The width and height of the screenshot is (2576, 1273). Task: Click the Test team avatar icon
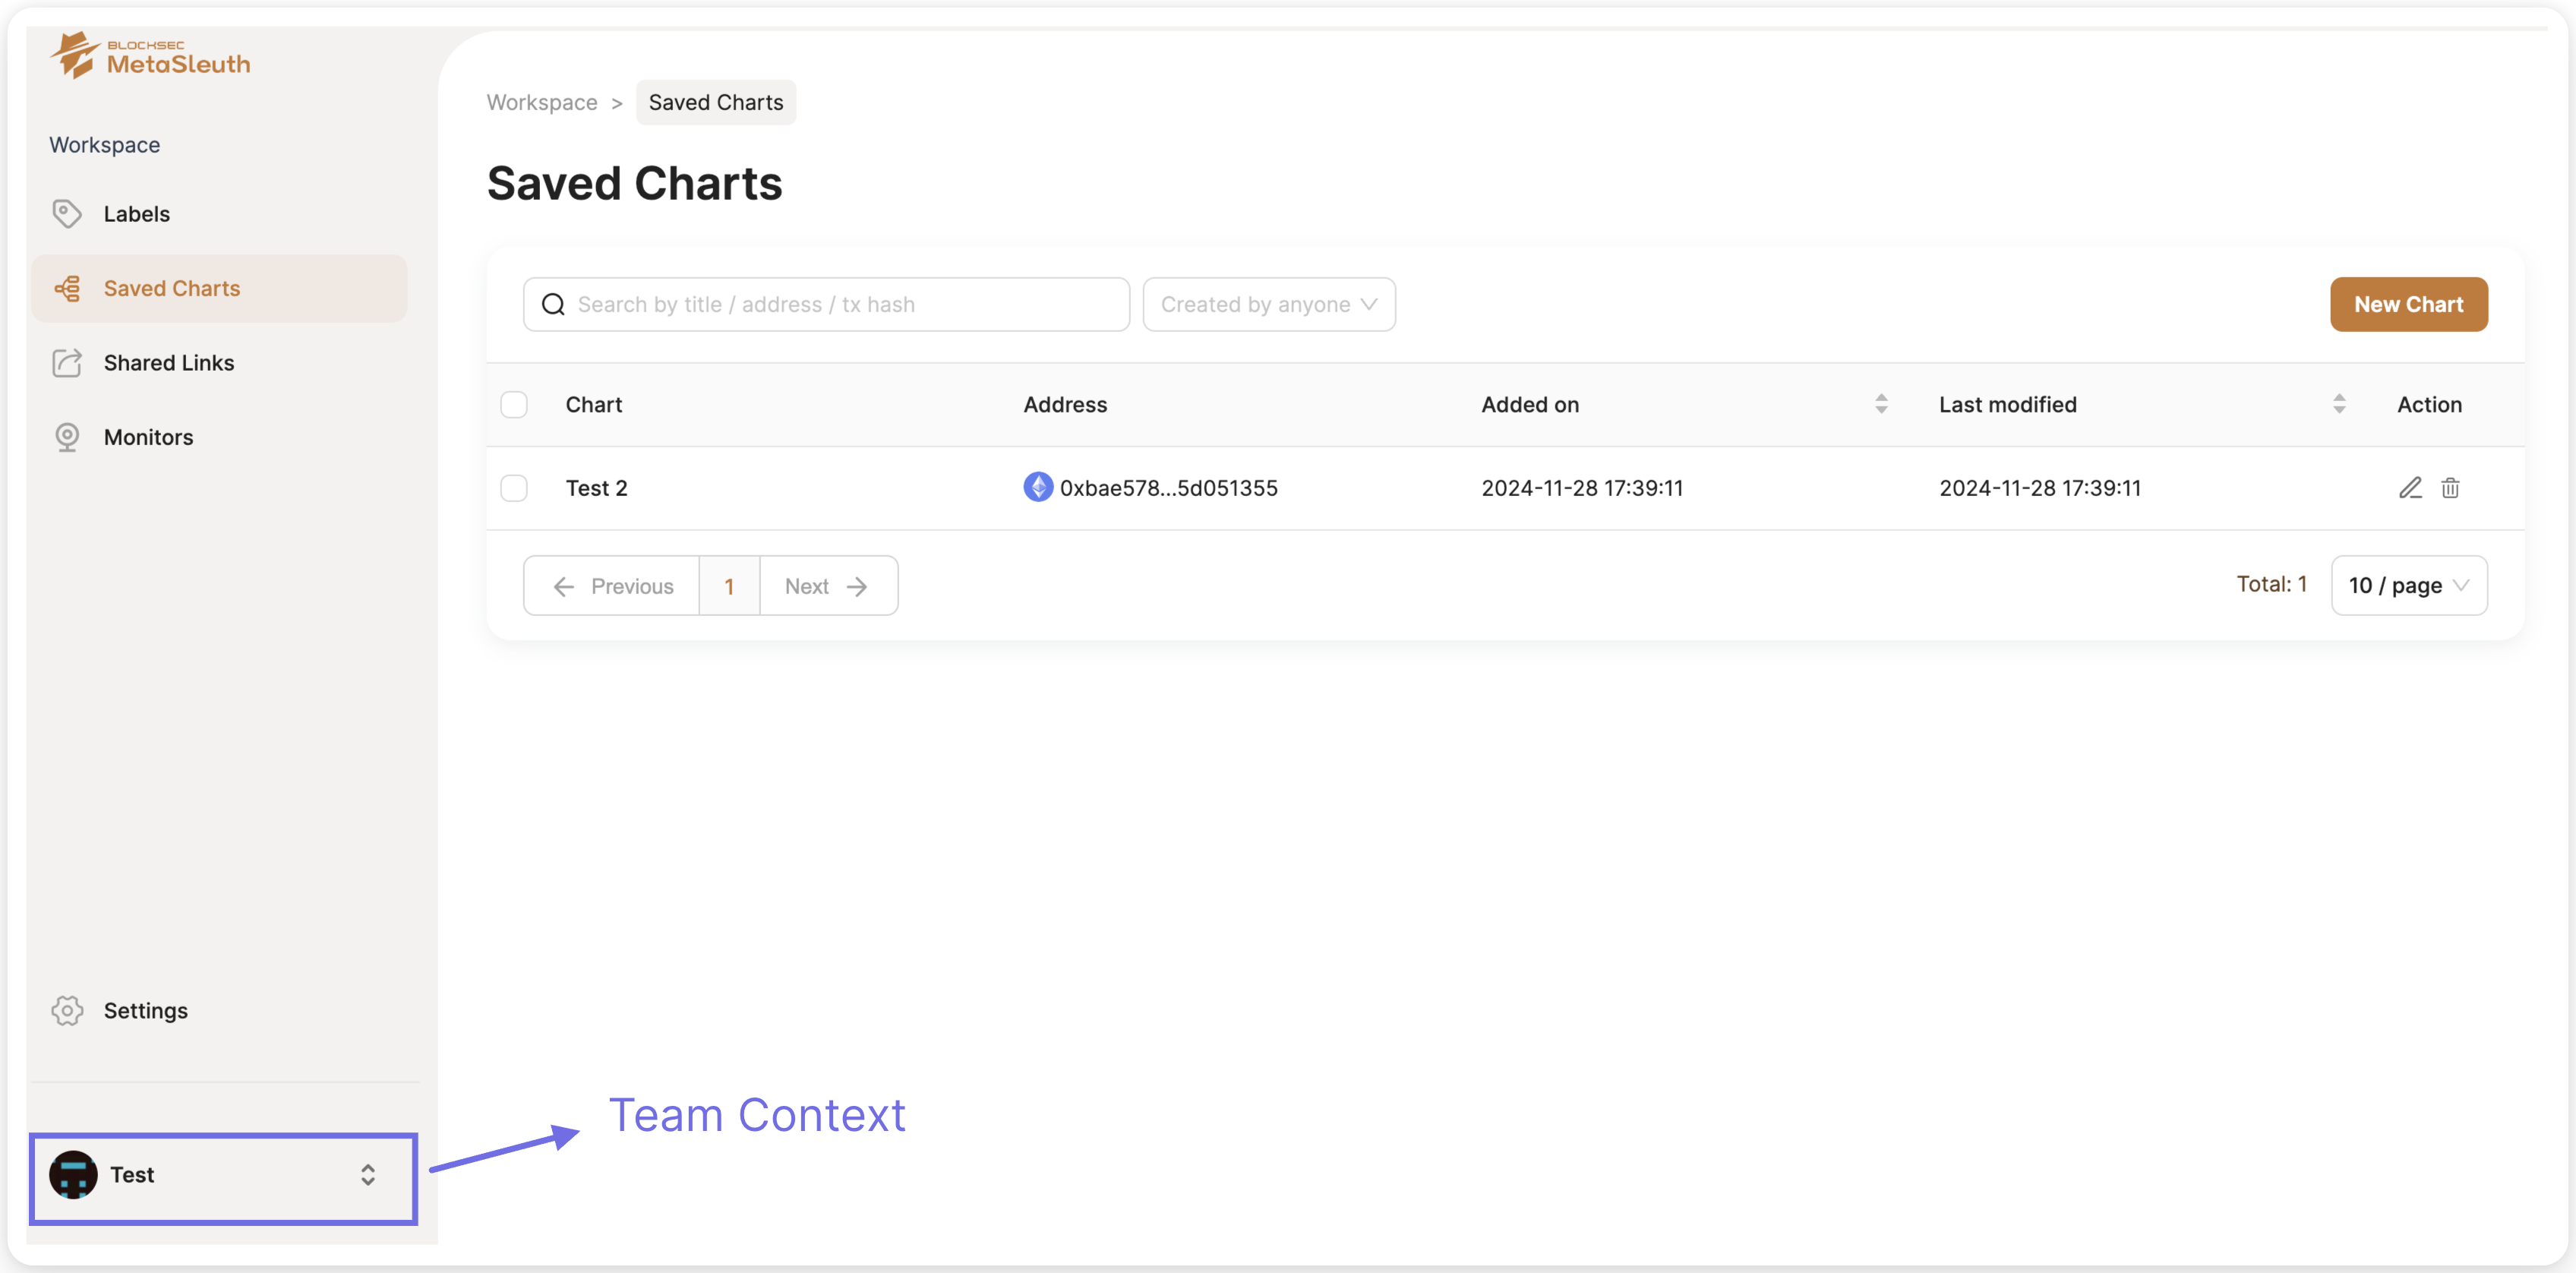[73, 1174]
